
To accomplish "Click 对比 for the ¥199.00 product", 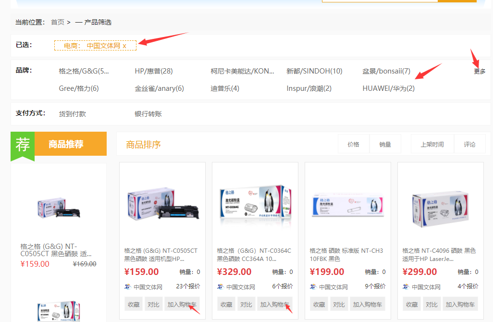I will click(339, 304).
